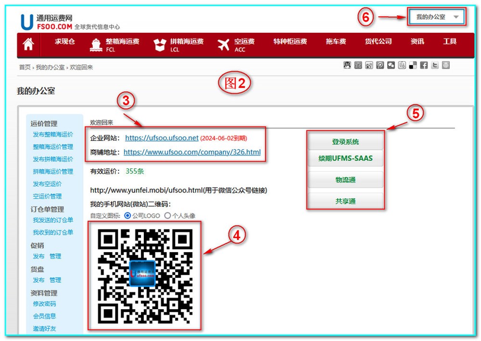481x341 pixels.
Task: Click the 修改密码 link in the sidebar
Action: (44, 304)
